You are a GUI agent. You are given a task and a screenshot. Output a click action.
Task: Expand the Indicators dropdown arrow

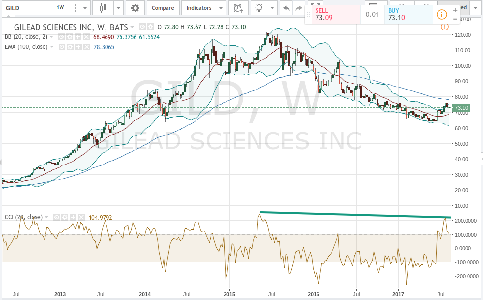click(221, 8)
